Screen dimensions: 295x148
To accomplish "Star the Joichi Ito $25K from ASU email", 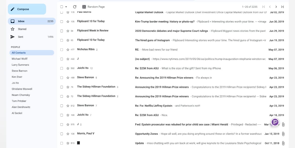I will (68, 68).
